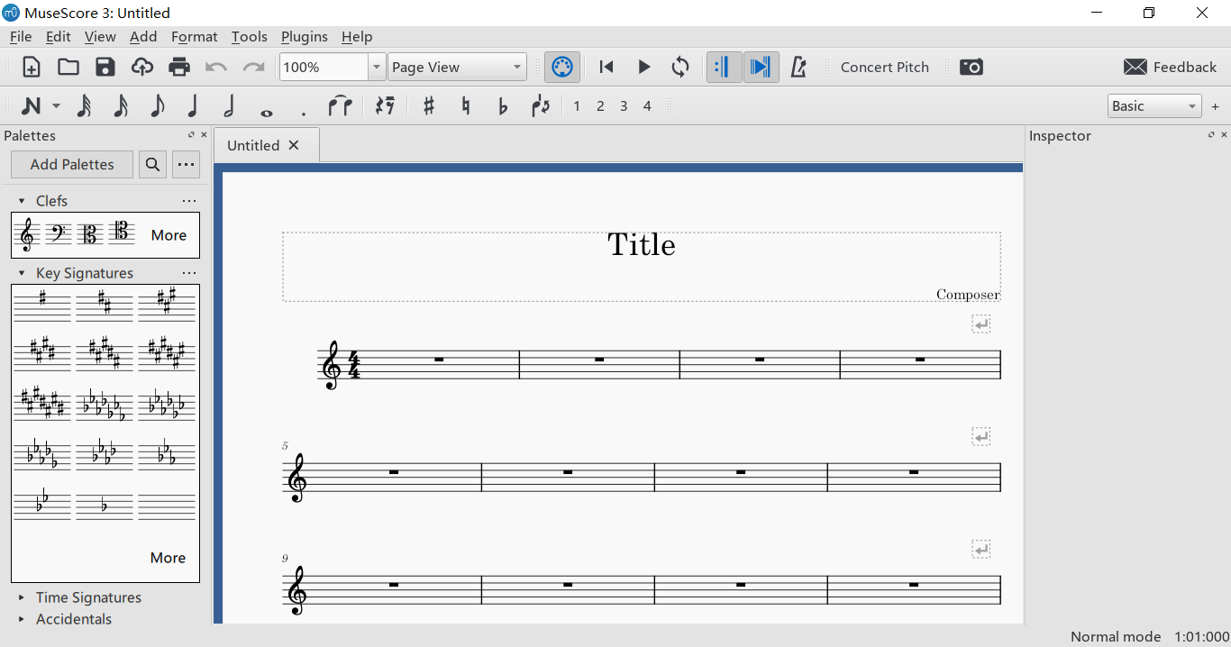
Task: Select the sharp accidental icon
Action: point(428,106)
